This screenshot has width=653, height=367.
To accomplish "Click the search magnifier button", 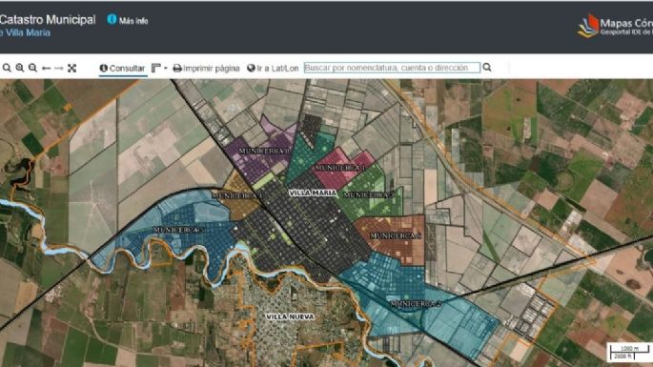I will click(x=487, y=67).
